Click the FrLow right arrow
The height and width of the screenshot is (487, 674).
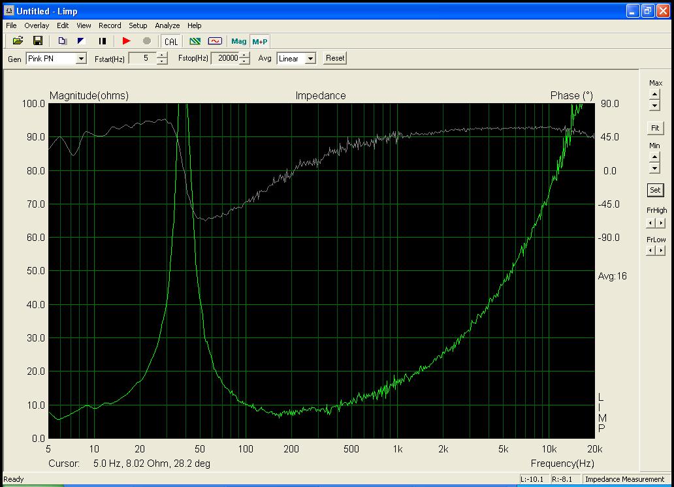(x=661, y=250)
